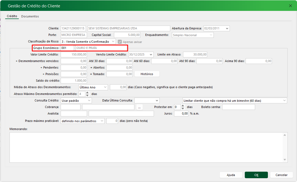297x182 pixels.
Task: Decrease the Protestar em days value
Action: click(x=183, y=108)
